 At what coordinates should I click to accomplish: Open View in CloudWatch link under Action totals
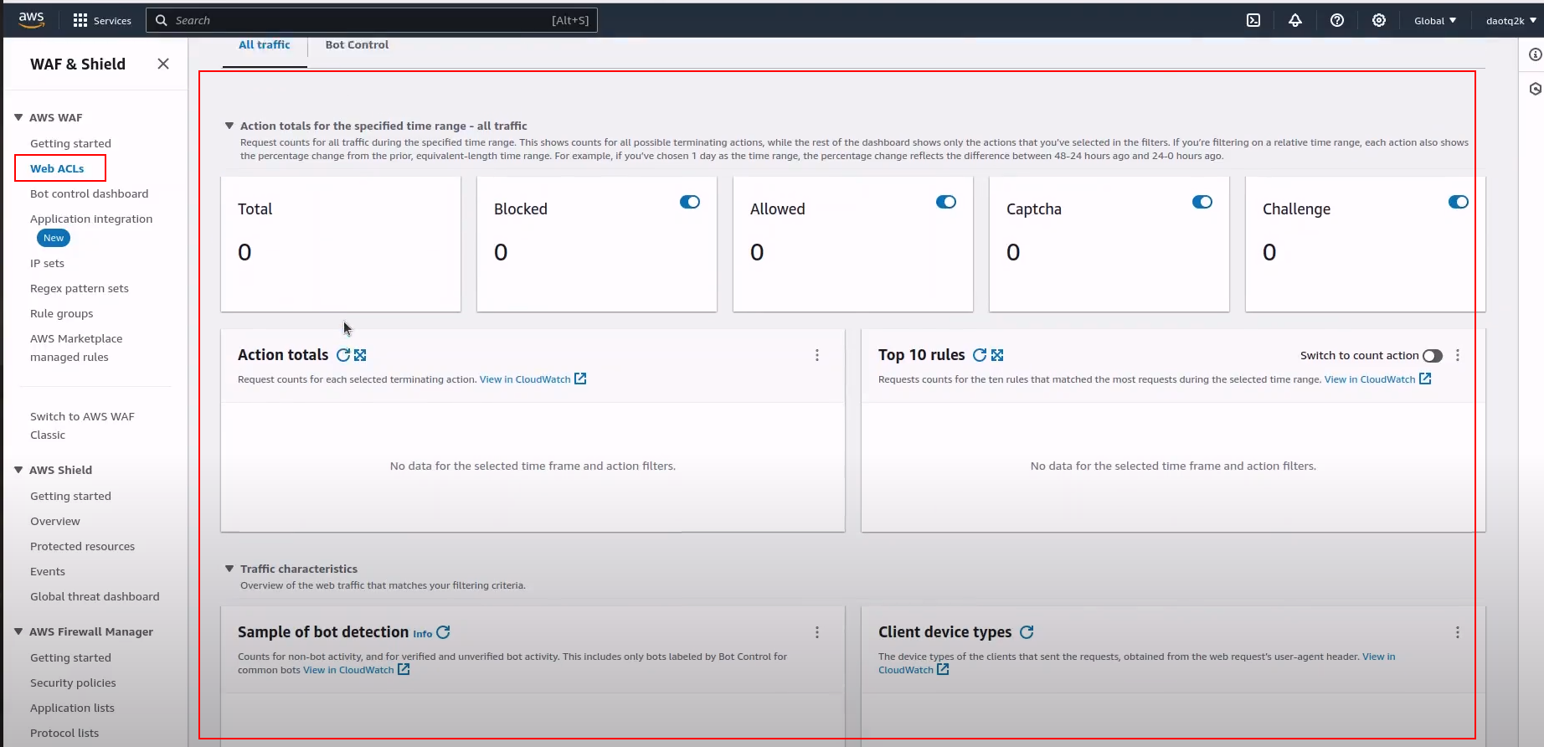coord(525,379)
